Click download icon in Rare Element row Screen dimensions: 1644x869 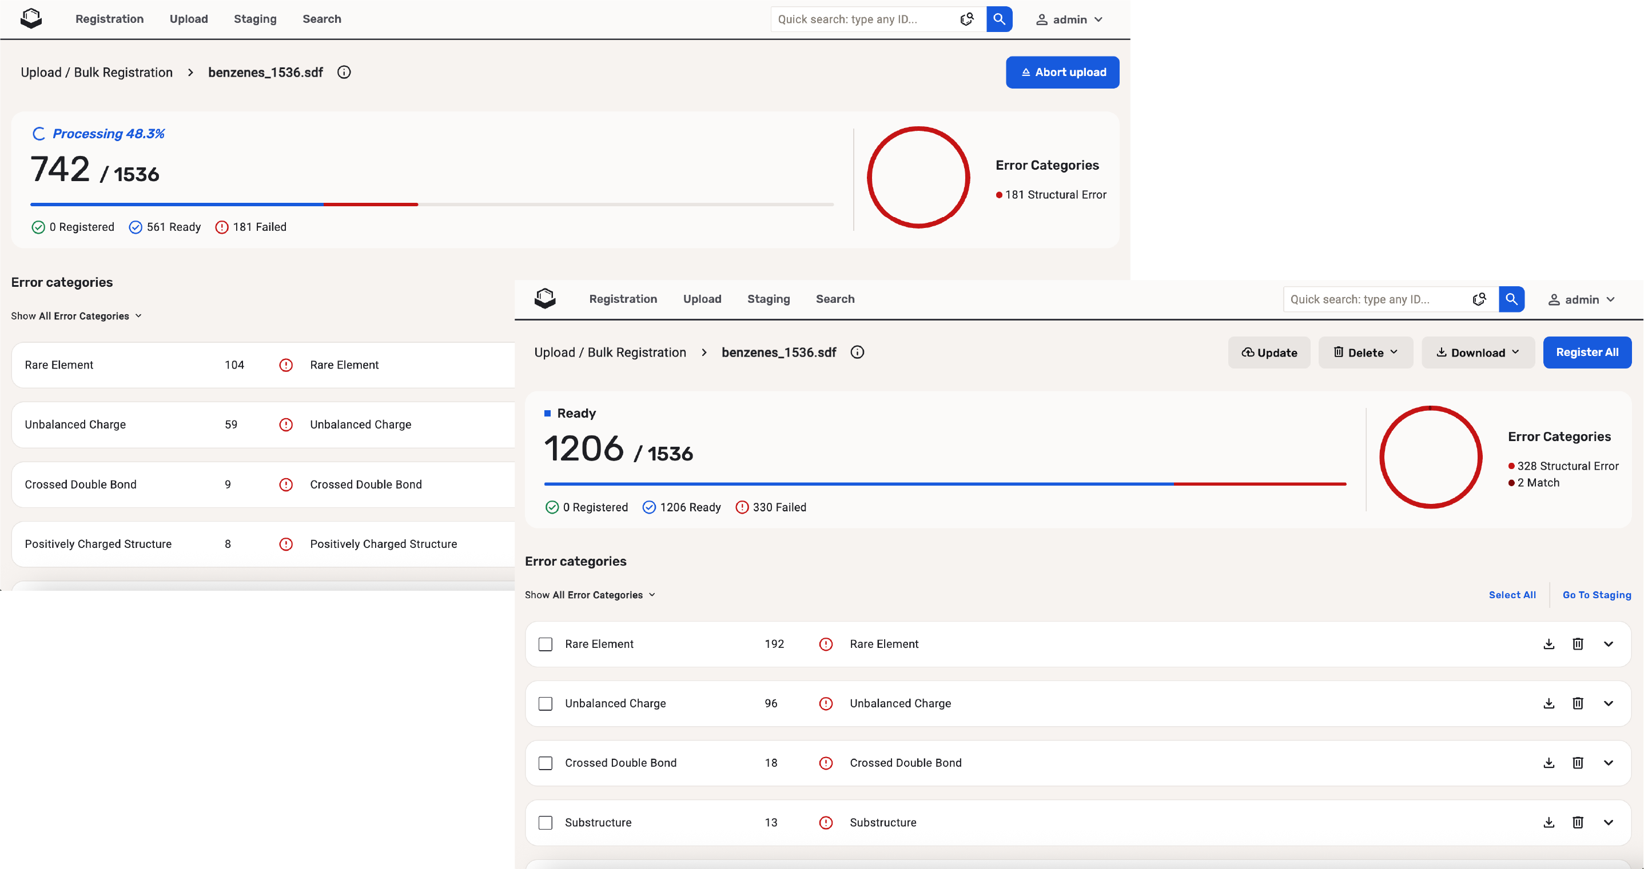(1549, 644)
